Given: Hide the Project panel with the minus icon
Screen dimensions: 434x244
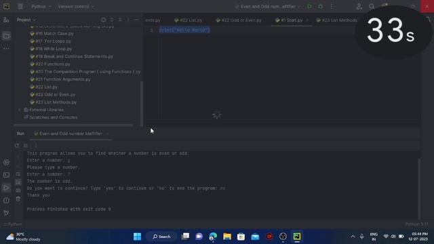Looking at the screenshot, I should click(x=136, y=20).
